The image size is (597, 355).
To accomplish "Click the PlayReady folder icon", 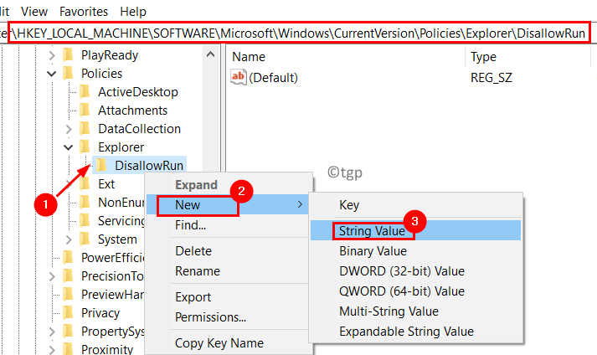I will [68, 55].
